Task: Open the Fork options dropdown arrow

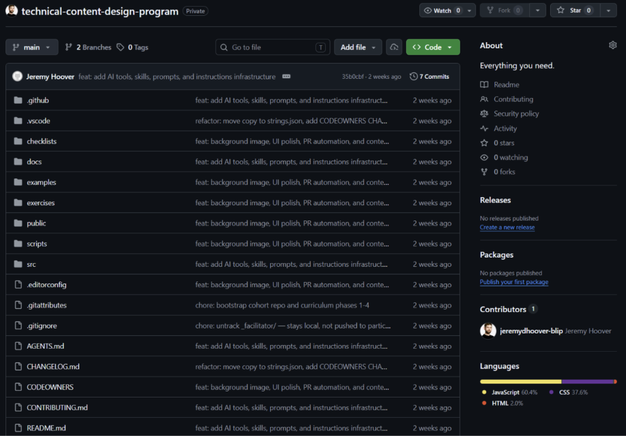Action: coord(537,11)
